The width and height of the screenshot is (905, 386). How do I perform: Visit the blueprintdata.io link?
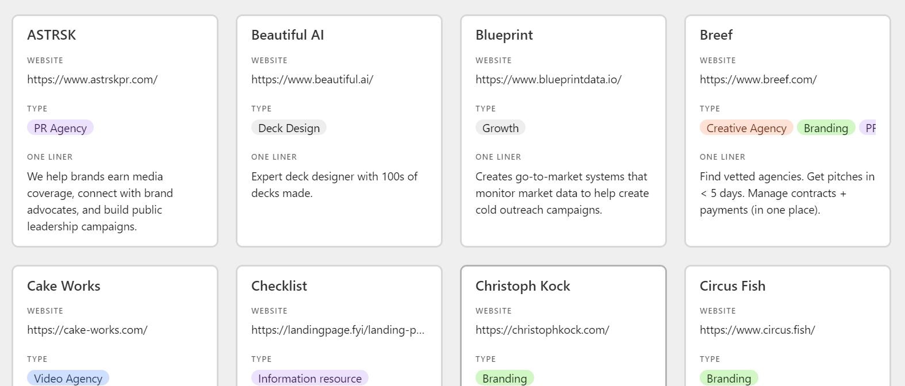click(548, 80)
